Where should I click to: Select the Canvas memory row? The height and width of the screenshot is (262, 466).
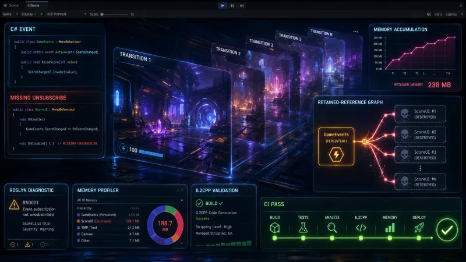point(108,234)
